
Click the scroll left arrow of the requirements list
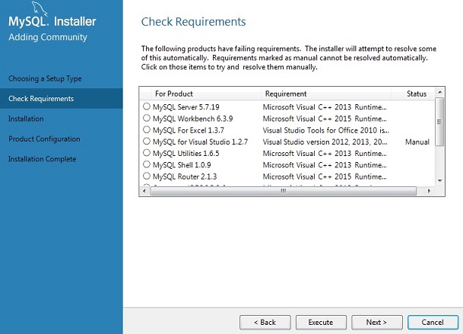point(144,191)
